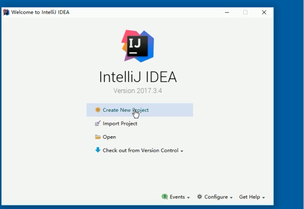304x209 pixels.
Task: Expand the Get Help dropdown arrow
Action: click(264, 198)
